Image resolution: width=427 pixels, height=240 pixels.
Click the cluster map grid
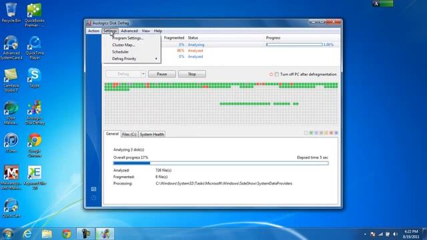point(221,104)
